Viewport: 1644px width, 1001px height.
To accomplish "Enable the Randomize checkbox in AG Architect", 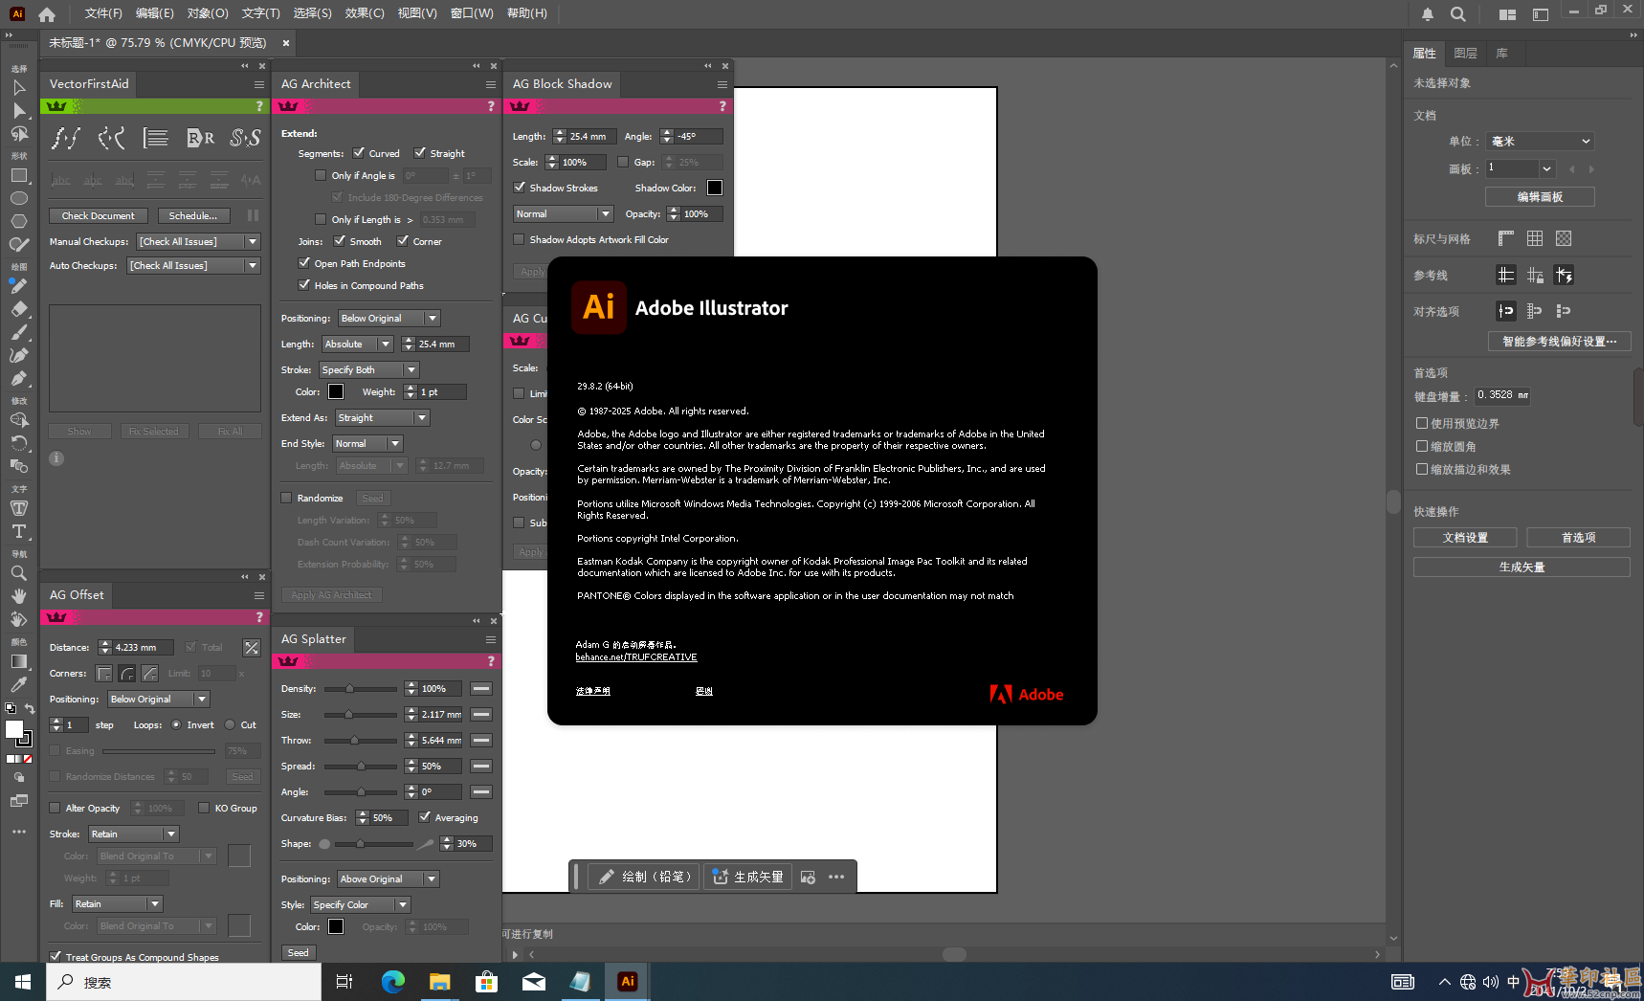I will (x=286, y=498).
